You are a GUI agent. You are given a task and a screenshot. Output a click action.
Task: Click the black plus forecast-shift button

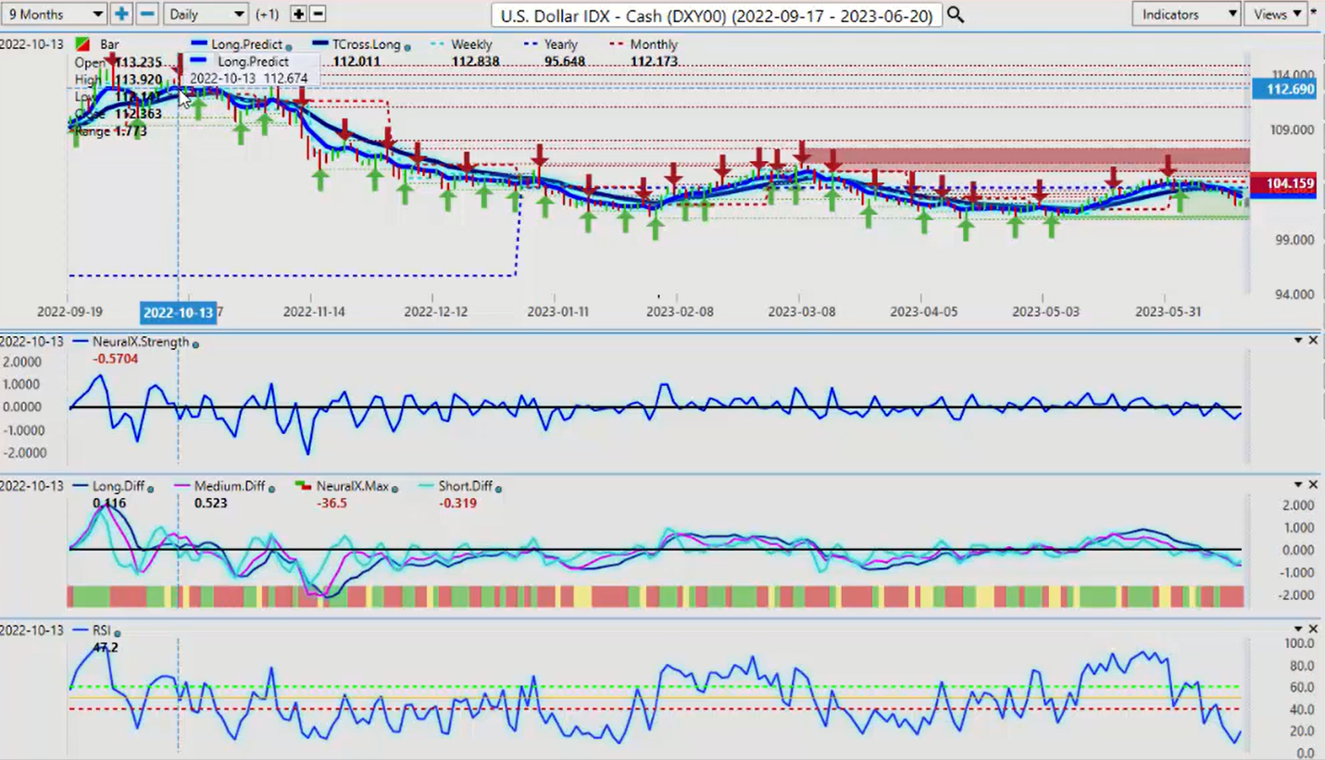click(x=298, y=14)
